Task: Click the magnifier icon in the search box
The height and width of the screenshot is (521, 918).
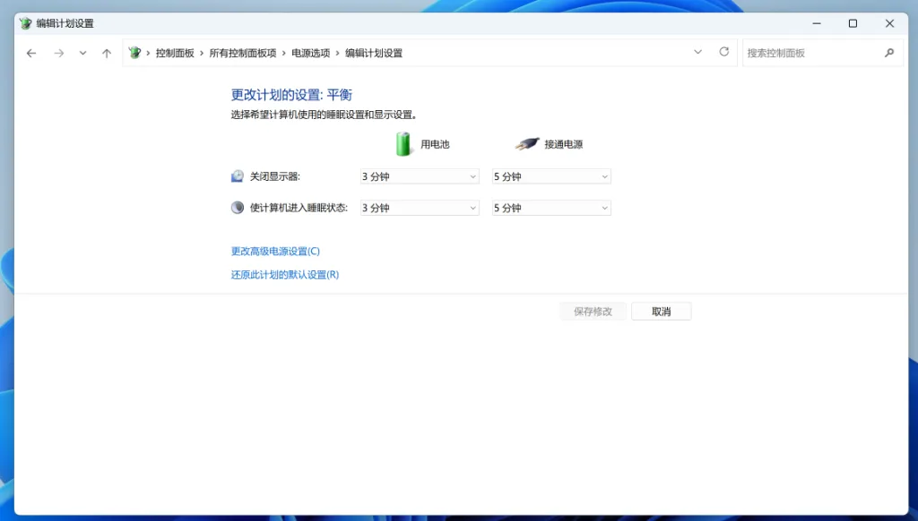Action: click(x=889, y=53)
